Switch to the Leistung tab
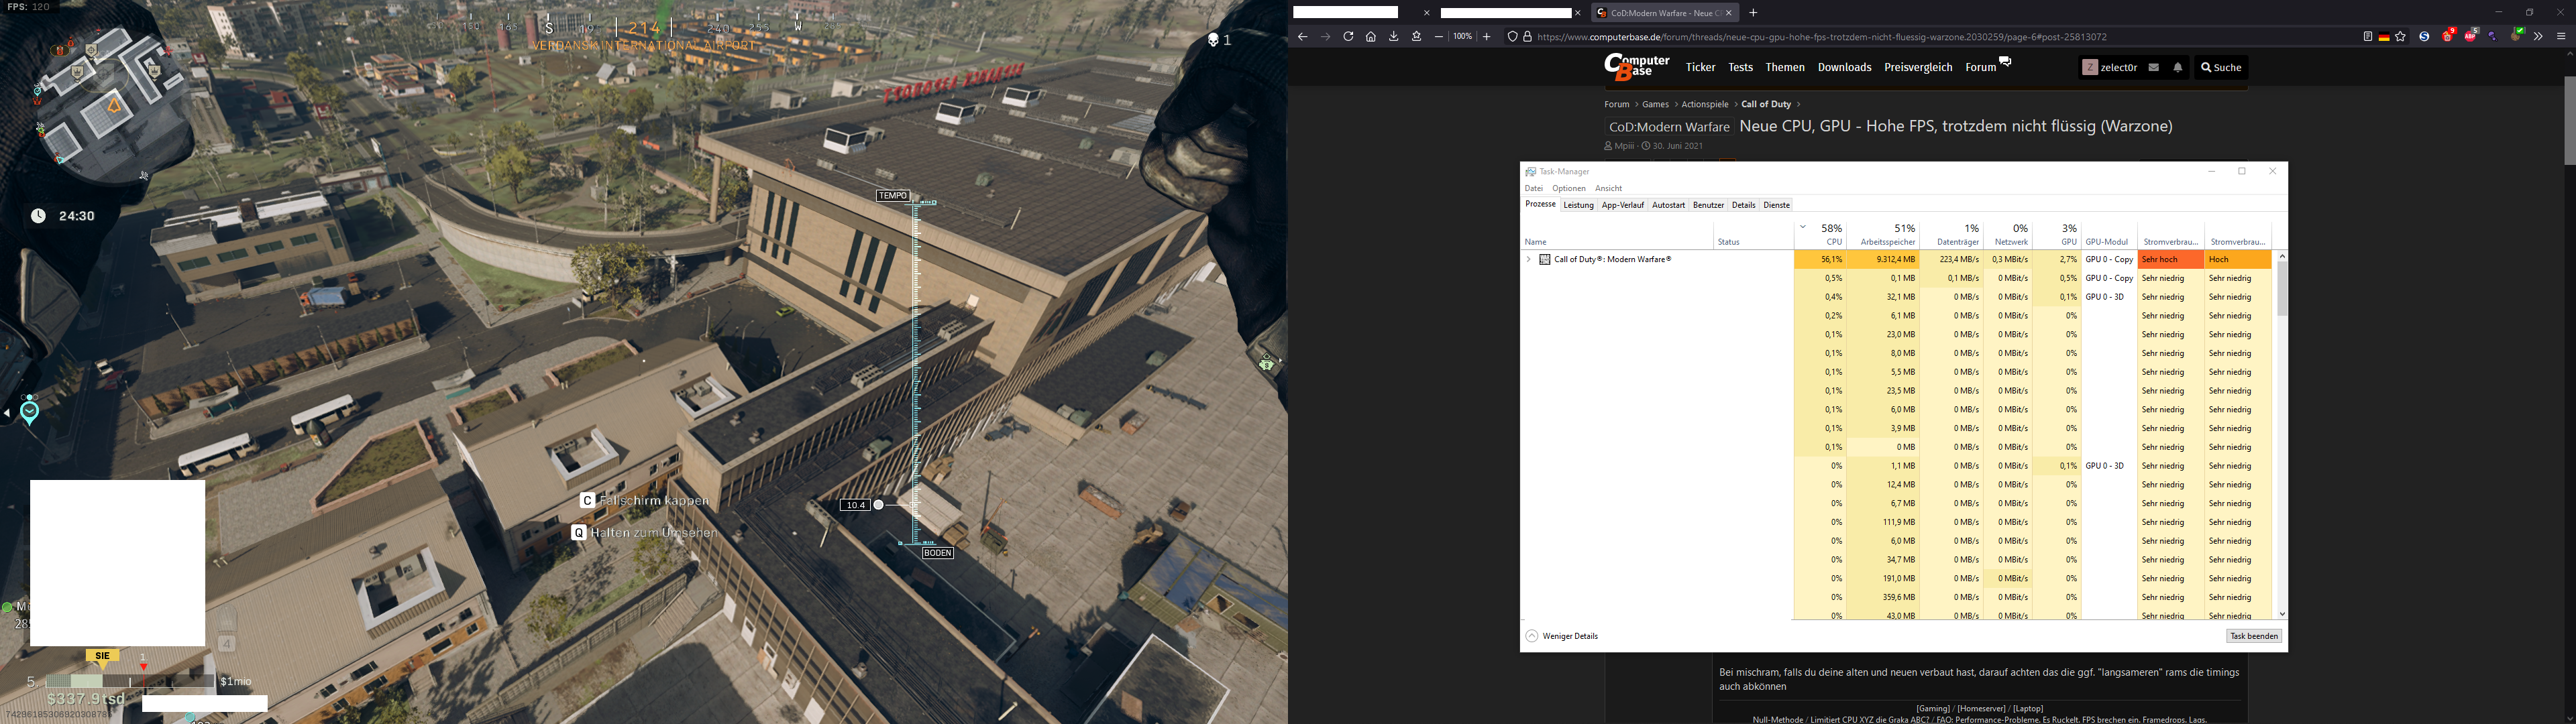Screen dimensions: 2576x724 (1578, 205)
